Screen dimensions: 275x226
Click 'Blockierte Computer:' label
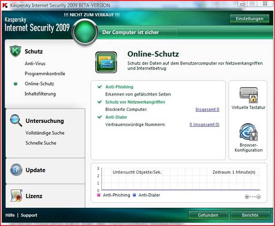point(126,110)
